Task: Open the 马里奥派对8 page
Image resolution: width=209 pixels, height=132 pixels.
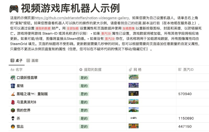Action: point(26,102)
